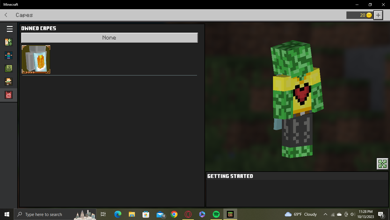Open the hamburger menu in the sidebar
Viewport: 390px width, 220px height.
(10, 29)
